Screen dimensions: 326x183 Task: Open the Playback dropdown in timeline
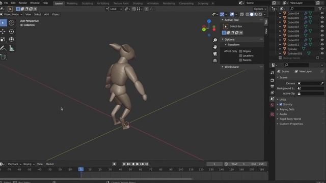[15, 164]
